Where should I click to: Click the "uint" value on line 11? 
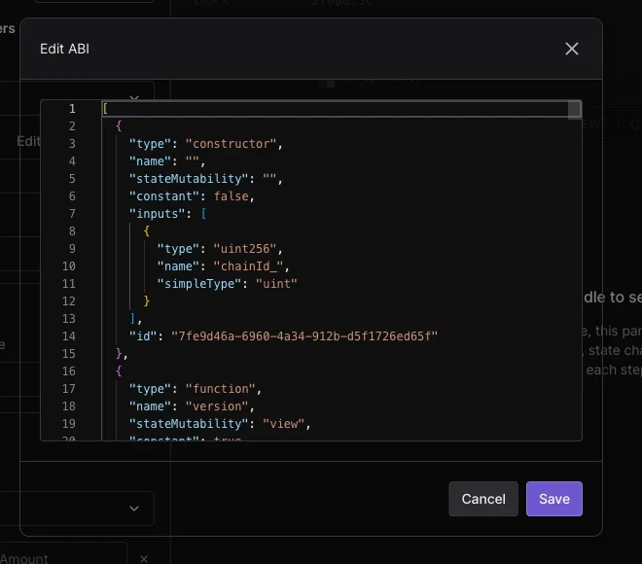pos(276,284)
